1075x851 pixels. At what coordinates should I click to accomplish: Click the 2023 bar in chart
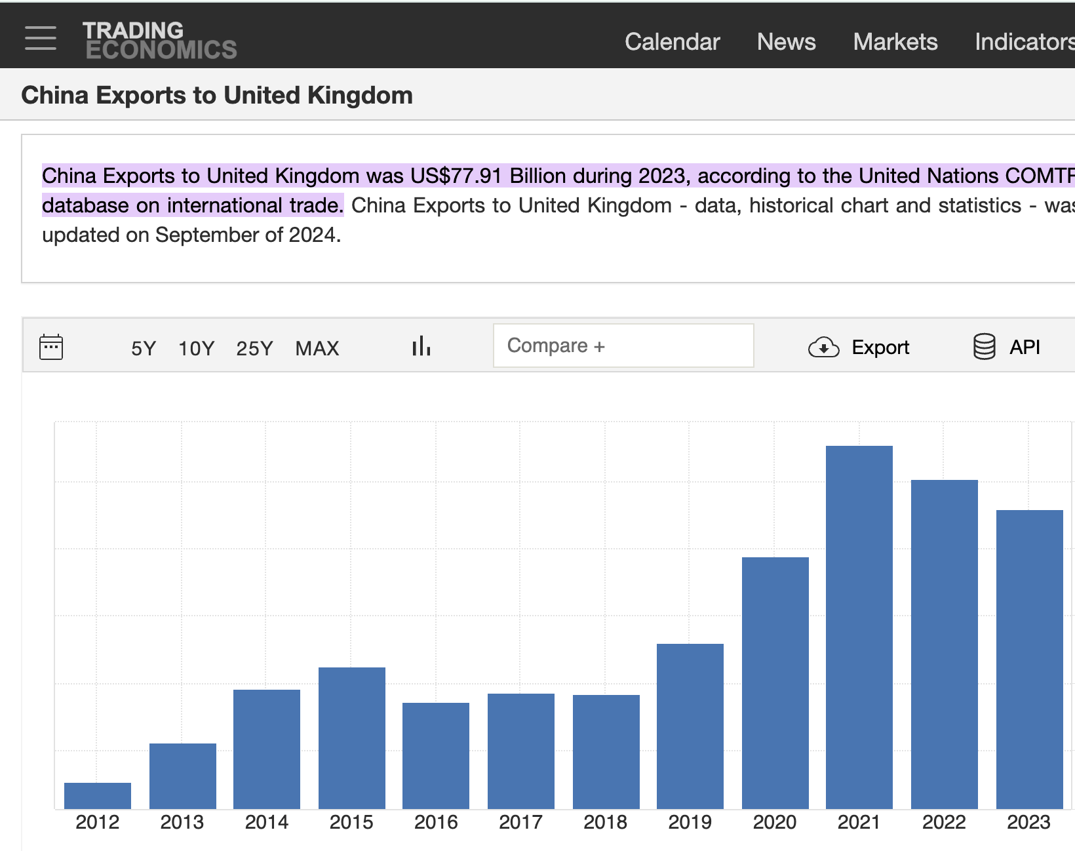[x=1030, y=660]
